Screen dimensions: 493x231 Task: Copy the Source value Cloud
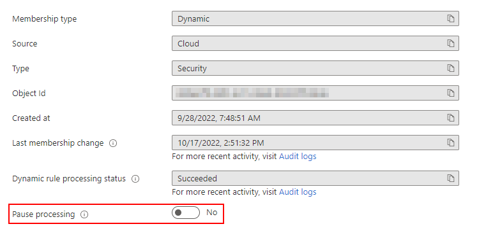(x=451, y=43)
